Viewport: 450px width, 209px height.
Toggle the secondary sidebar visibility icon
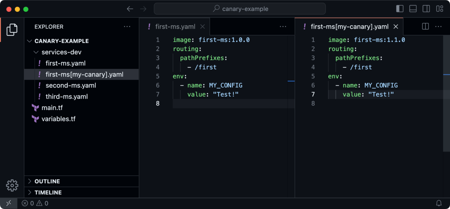pos(426,9)
